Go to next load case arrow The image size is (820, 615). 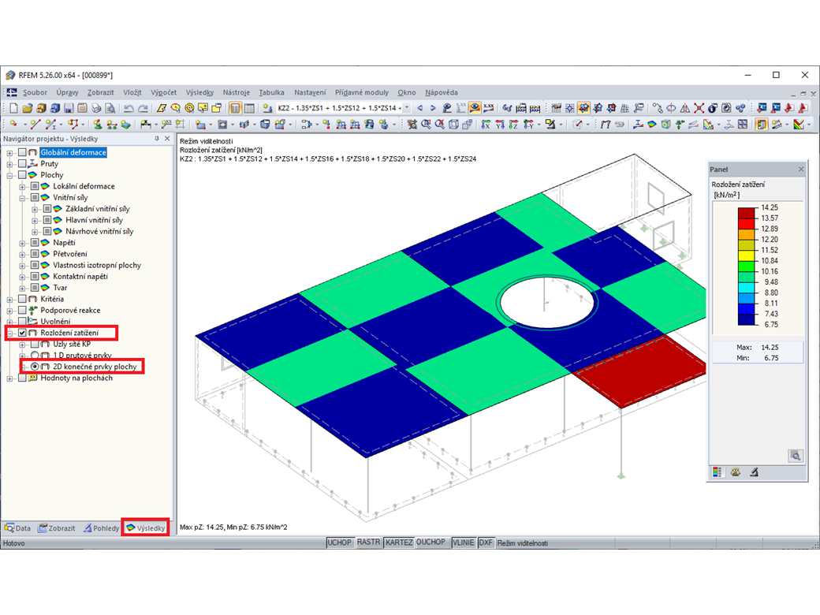(x=433, y=108)
